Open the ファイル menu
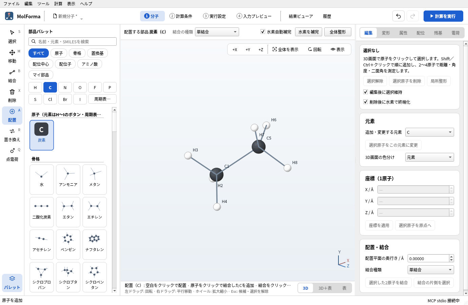 12,4
